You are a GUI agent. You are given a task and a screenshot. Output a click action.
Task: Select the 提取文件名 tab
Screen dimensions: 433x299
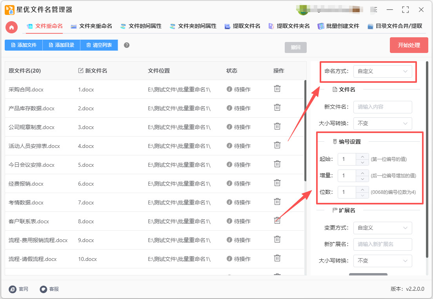[x=242, y=26]
